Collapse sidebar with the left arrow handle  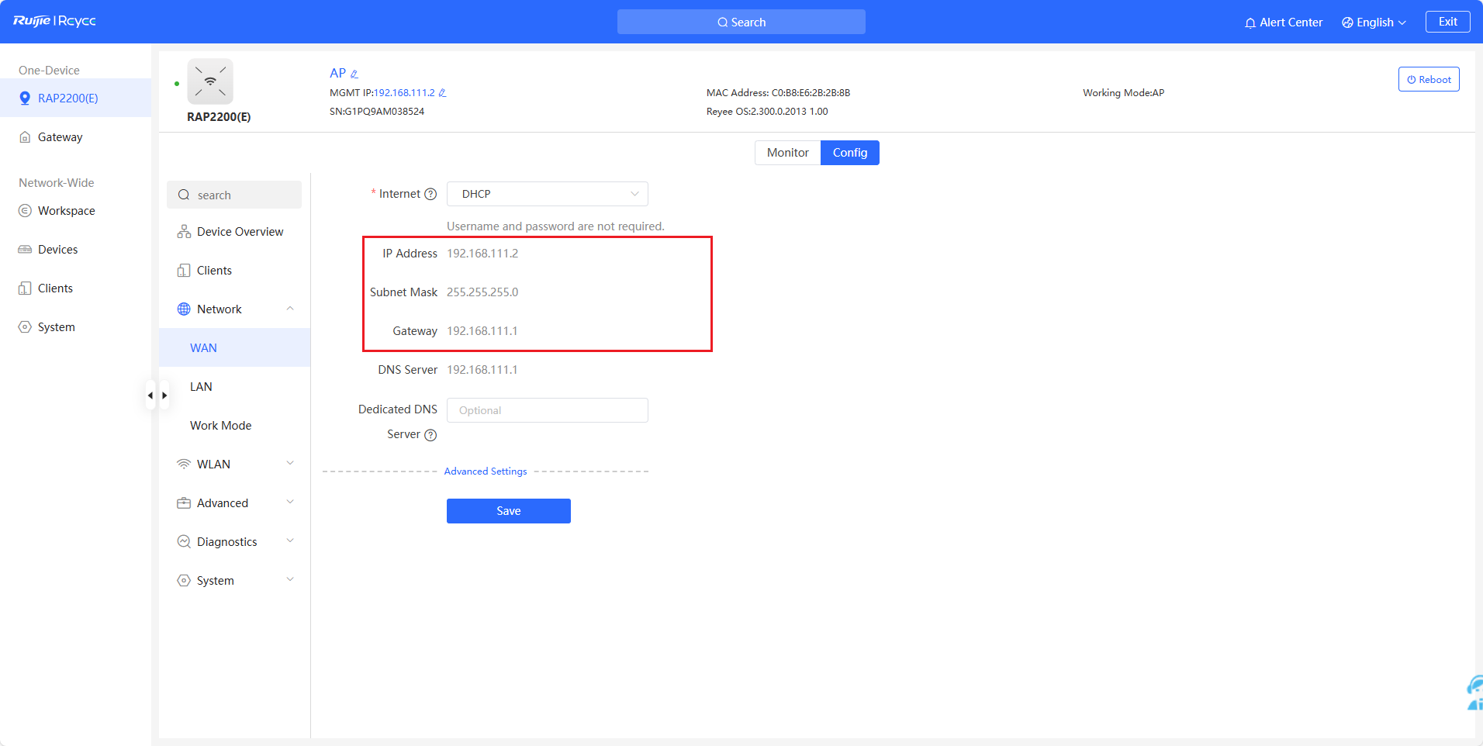tap(150, 395)
